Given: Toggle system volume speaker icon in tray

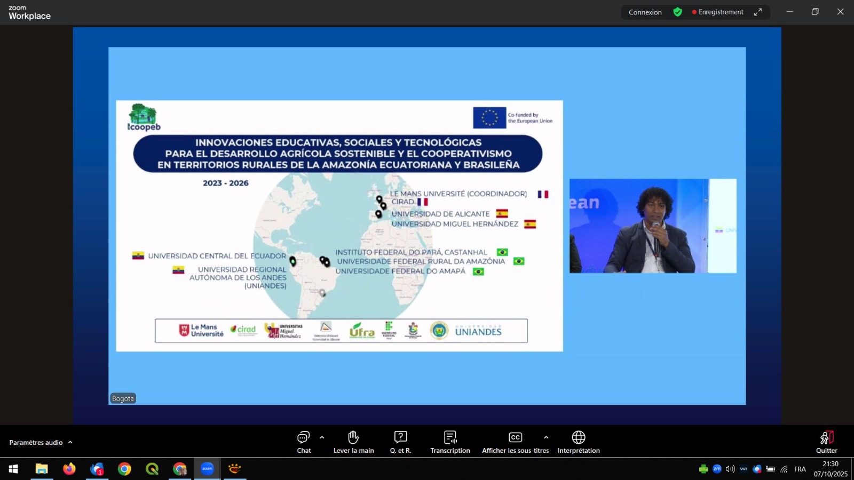Looking at the screenshot, I should tap(730, 469).
